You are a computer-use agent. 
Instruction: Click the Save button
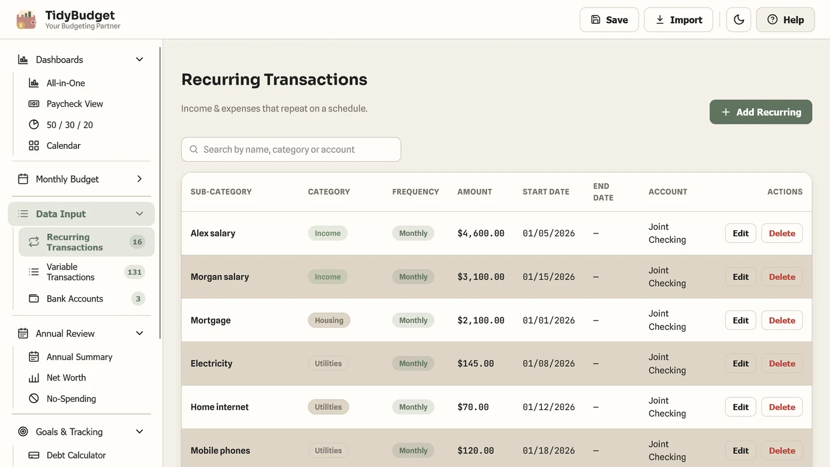point(609,20)
